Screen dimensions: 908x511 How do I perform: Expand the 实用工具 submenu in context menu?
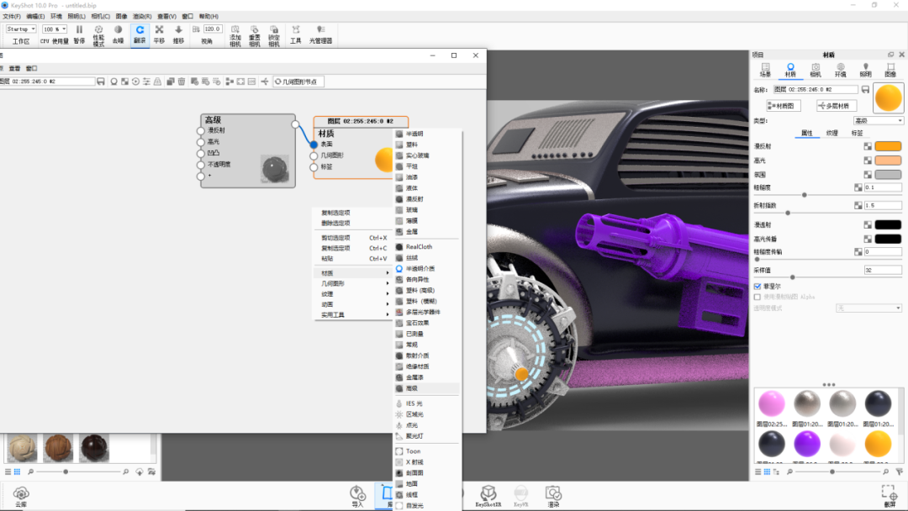[352, 315]
